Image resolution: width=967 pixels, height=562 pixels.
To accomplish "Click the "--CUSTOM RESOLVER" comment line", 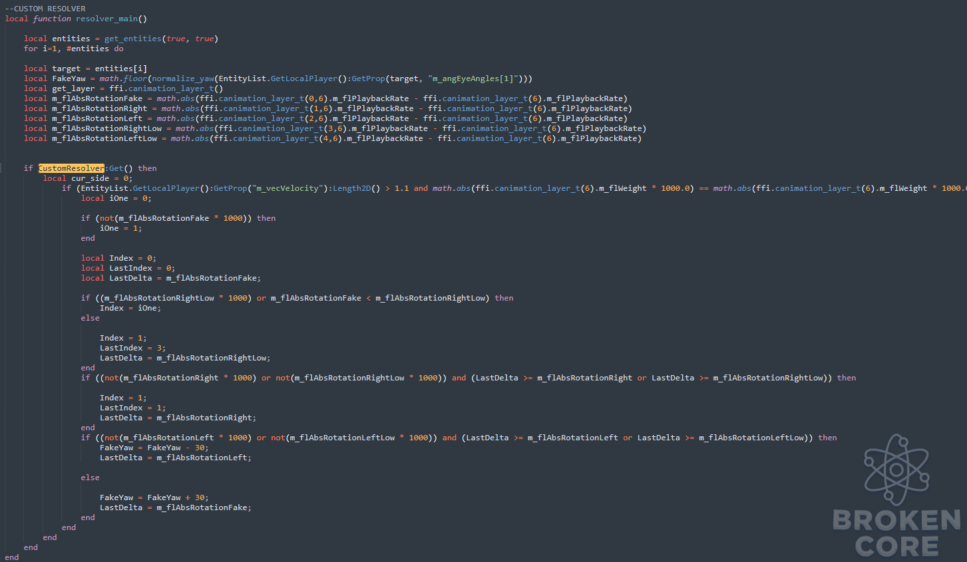I will tap(45, 9).
